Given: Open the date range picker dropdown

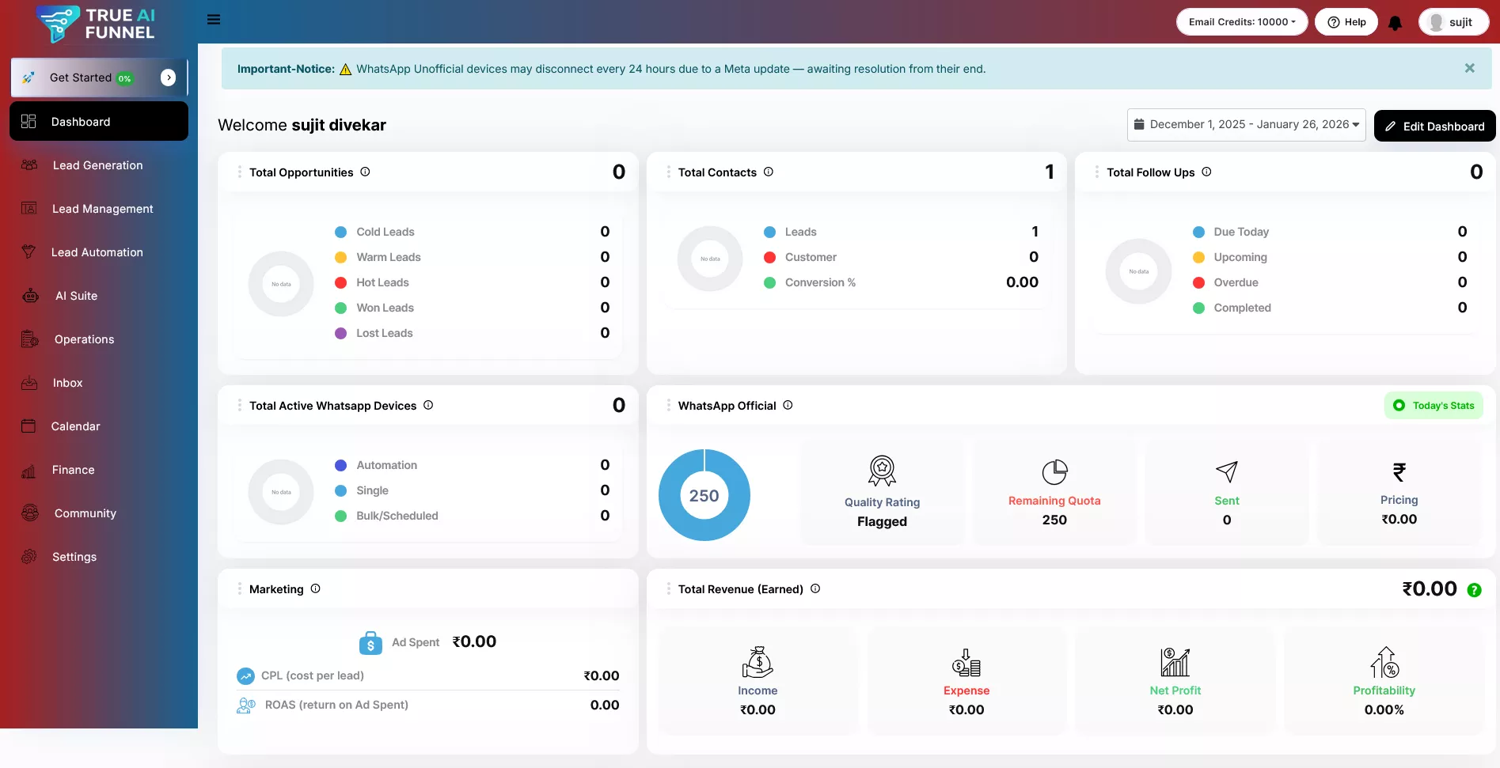Looking at the screenshot, I should (x=1246, y=125).
